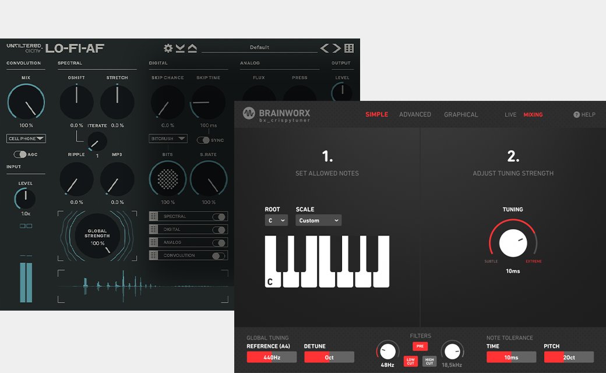Go to next preset arrow in LO-FI-AF
Image resolution: width=606 pixels, height=373 pixels.
[x=337, y=48]
